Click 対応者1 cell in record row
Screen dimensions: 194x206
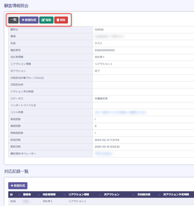pyautogui.click(x=48, y=201)
